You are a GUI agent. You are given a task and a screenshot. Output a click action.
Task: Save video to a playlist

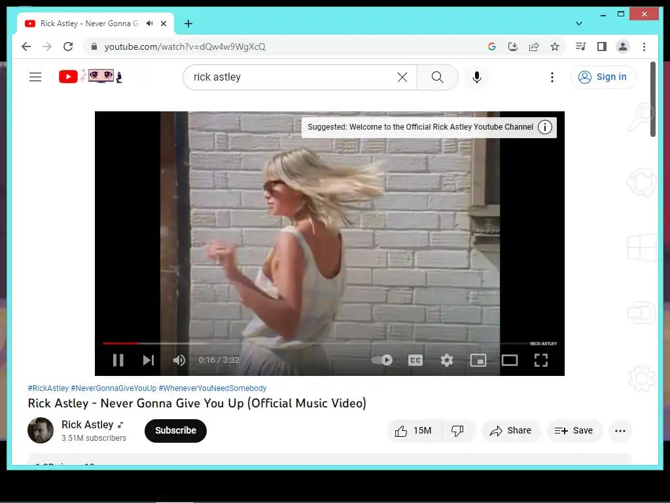click(x=574, y=431)
